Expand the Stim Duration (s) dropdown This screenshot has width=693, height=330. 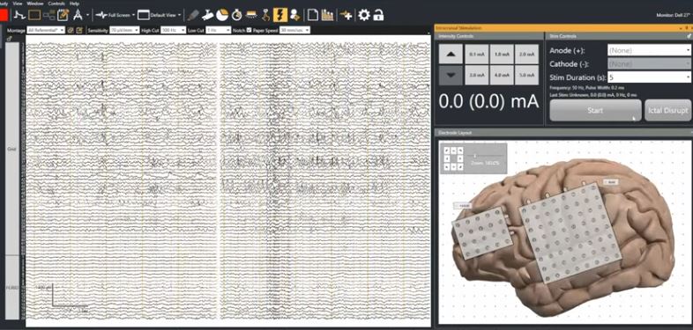coord(649,77)
